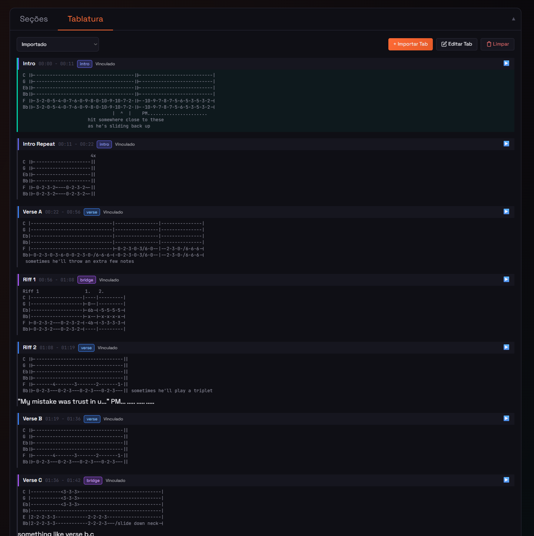Click Vinculado label on Intro row
The image size is (534, 536).
click(105, 64)
